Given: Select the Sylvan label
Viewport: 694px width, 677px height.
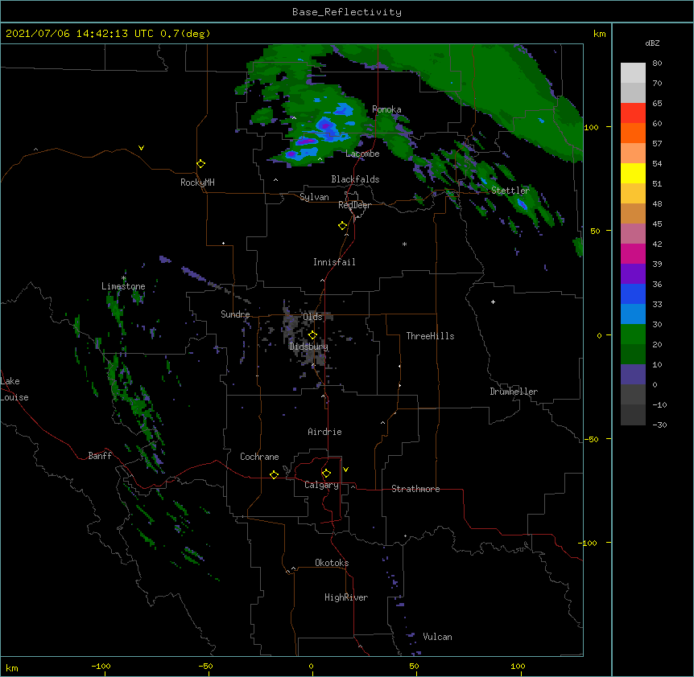Looking at the screenshot, I should [x=314, y=197].
